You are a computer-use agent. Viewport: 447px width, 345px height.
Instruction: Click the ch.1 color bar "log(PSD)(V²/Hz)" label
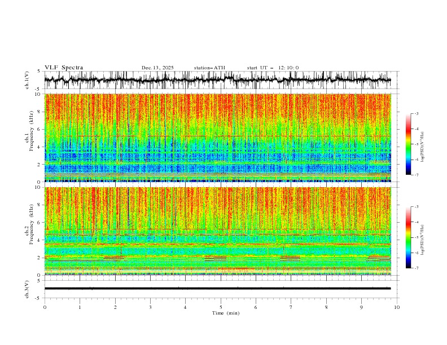point(423,147)
